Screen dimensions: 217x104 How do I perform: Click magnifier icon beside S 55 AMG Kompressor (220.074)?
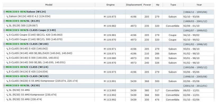click(x=7, y=81)
